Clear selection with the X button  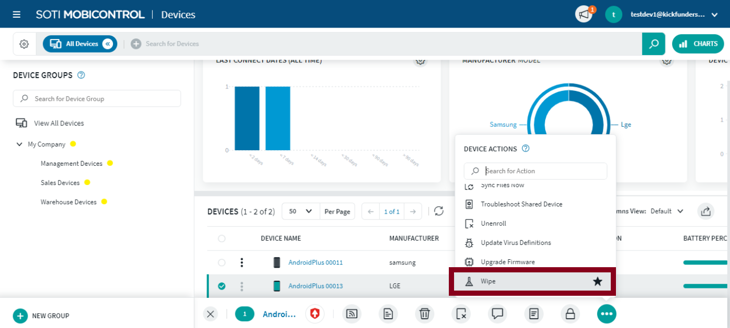pyautogui.click(x=210, y=314)
